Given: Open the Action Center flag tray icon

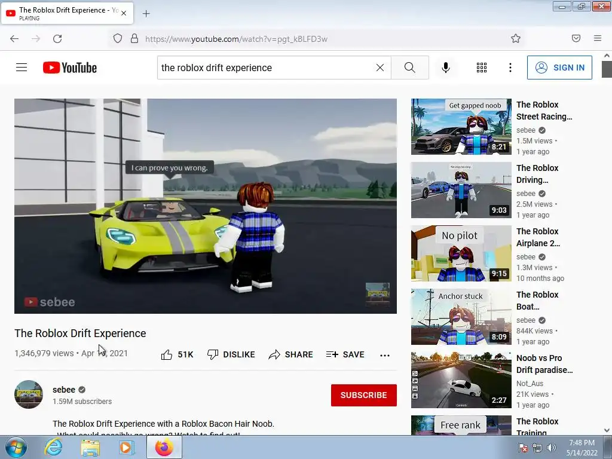Looking at the screenshot, I should (x=523, y=448).
